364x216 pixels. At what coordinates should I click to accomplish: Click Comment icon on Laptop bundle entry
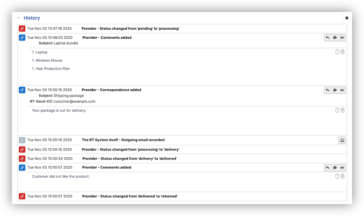335,38
